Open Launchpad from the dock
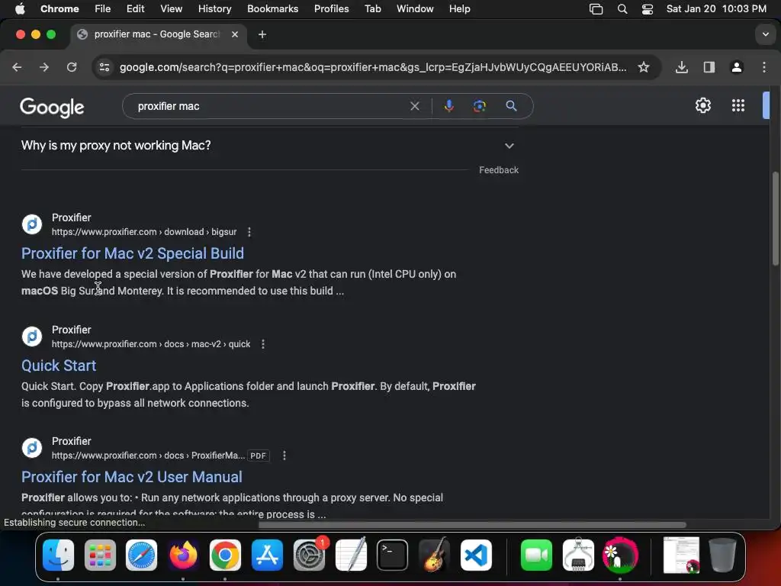781x586 pixels. click(x=100, y=555)
